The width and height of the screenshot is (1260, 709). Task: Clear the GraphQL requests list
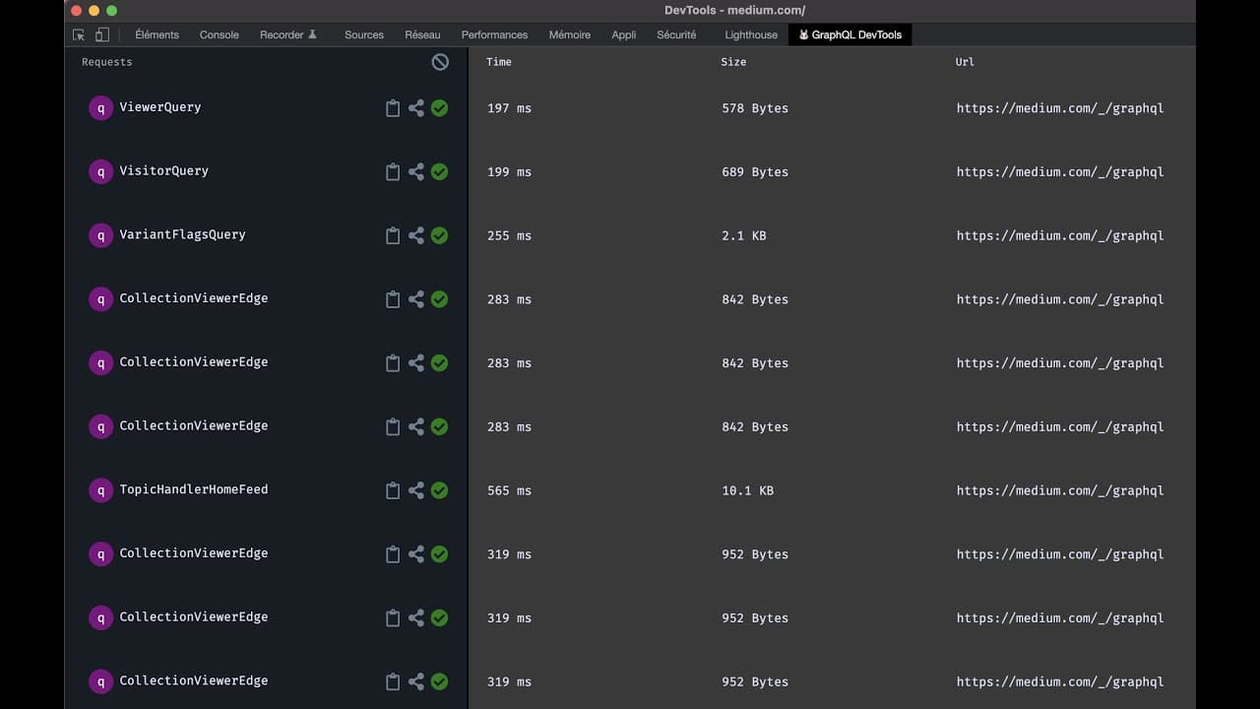tap(440, 62)
